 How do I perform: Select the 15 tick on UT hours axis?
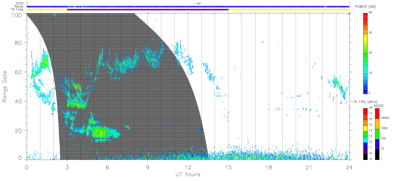click(229, 167)
